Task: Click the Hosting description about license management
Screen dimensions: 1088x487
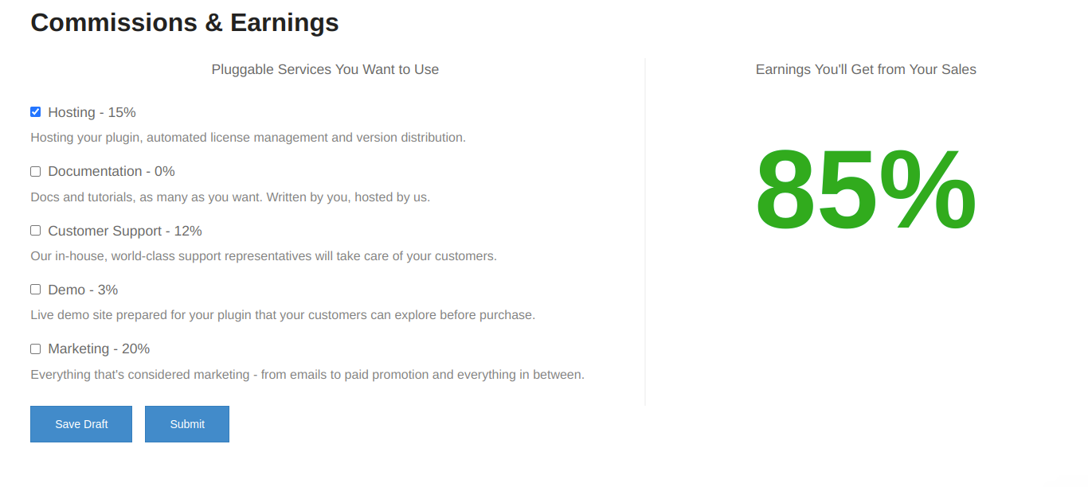Action: [248, 137]
